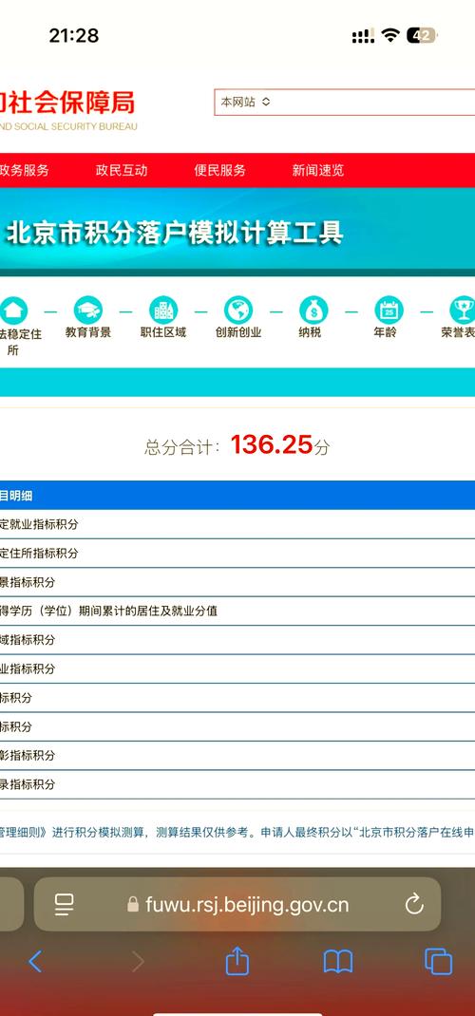Screen dimensions: 475x1016
Task: Show all Safari tabs
Action: tap(438, 962)
